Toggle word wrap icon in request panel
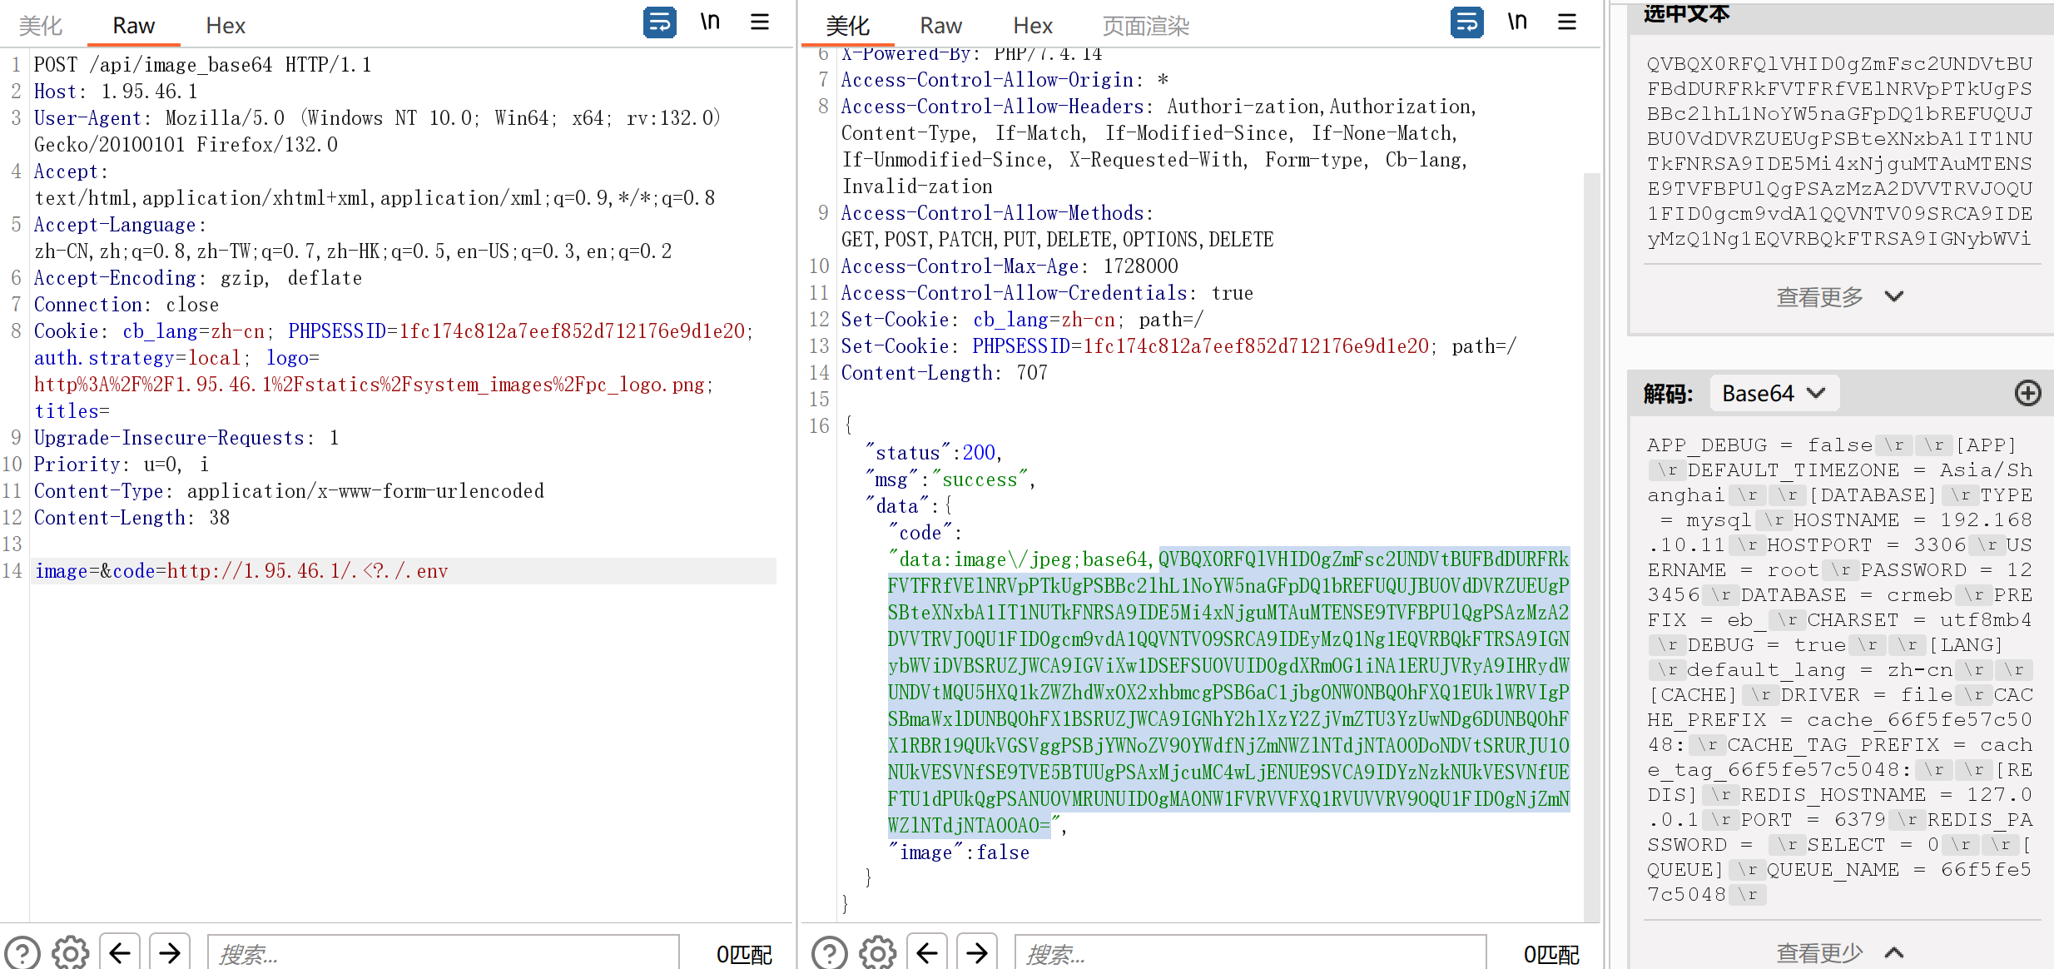Image resolution: width=2054 pixels, height=969 pixels. tap(659, 22)
